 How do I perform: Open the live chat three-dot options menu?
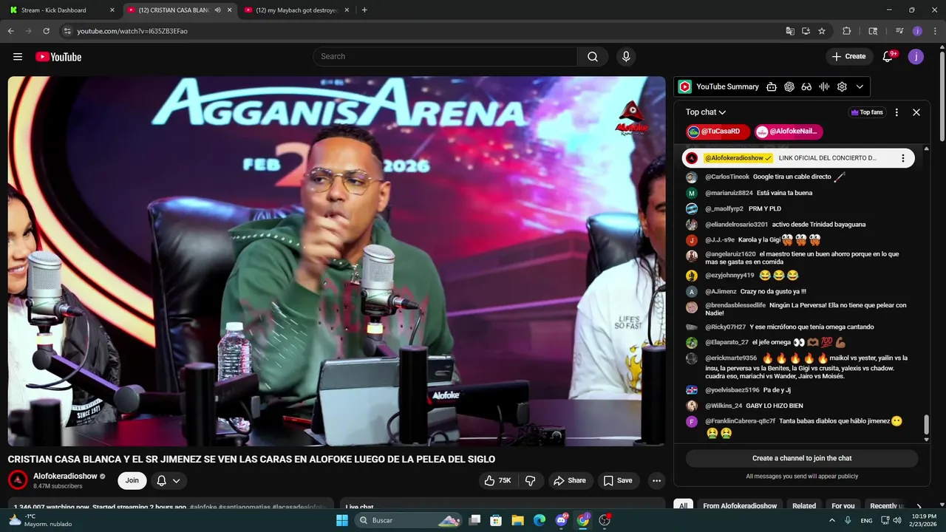tap(896, 112)
